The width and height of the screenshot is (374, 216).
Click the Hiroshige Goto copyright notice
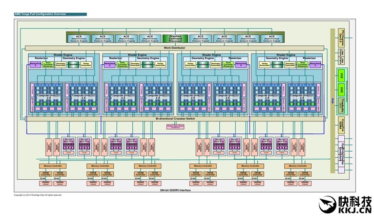point(38,195)
